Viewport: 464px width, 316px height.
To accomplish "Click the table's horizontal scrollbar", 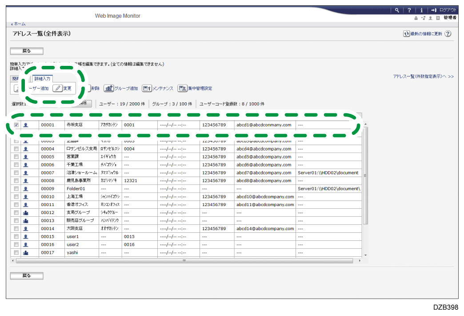I will pyautogui.click(x=183, y=260).
